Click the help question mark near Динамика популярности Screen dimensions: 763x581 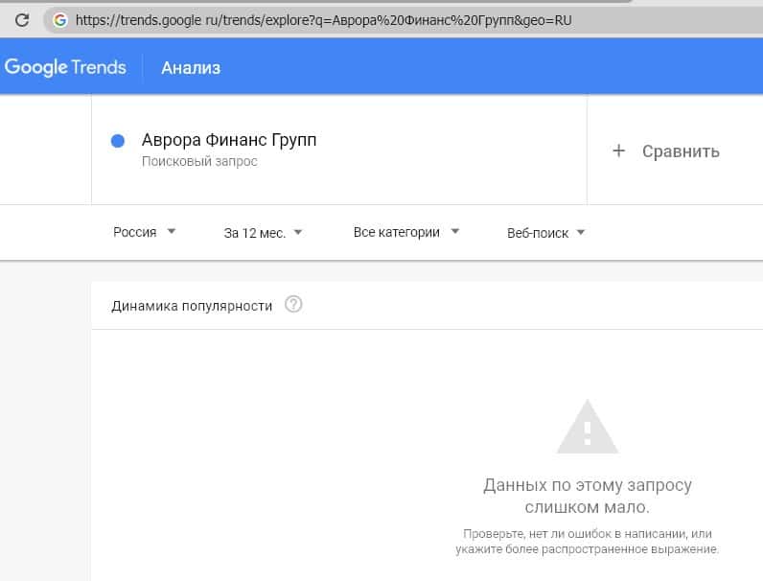pyautogui.click(x=294, y=305)
